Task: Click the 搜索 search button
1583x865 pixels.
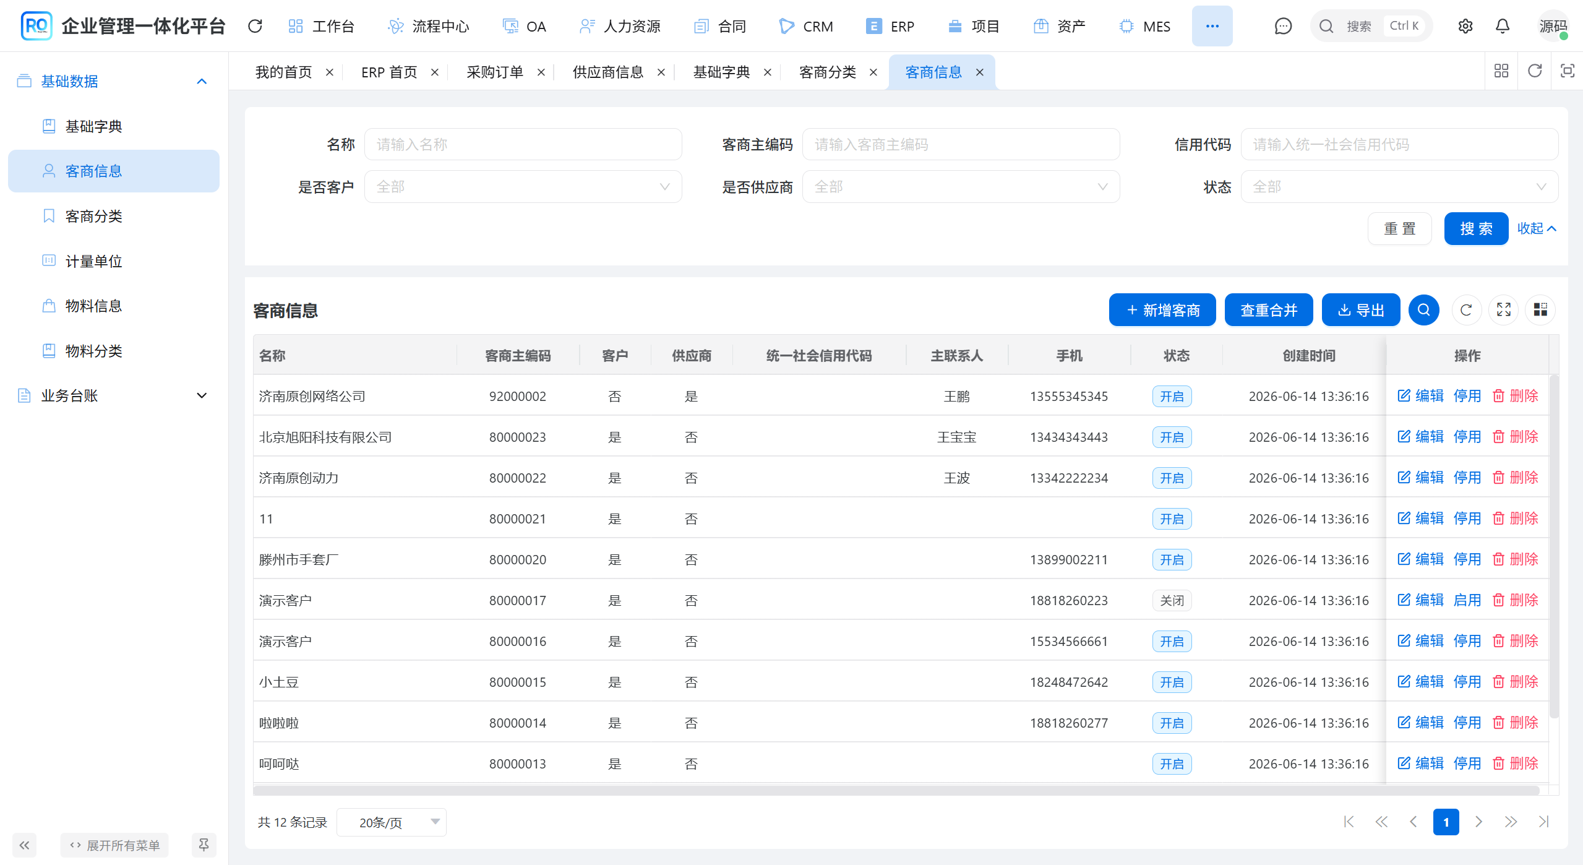Action: tap(1476, 228)
